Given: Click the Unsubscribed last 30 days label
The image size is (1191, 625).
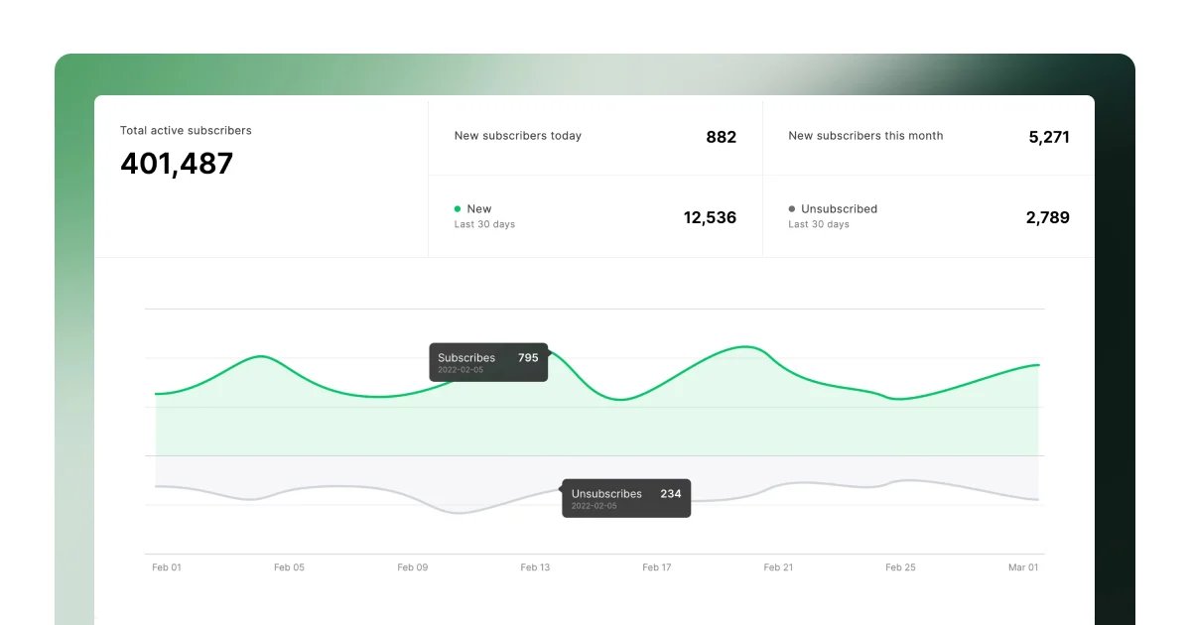Looking at the screenshot, I should pos(833,216).
